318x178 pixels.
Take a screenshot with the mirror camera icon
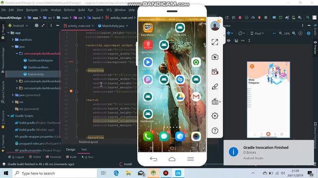[x=215, y=57]
